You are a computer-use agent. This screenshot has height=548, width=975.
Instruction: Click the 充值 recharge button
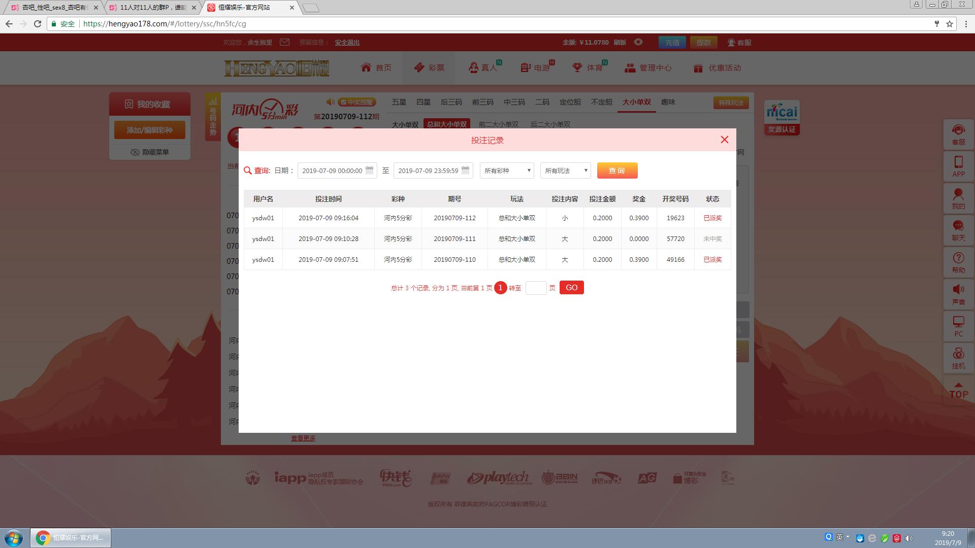(x=672, y=43)
